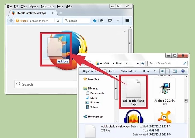Click file list scroll up arrow
The image size is (195, 138).
coord(186,77)
